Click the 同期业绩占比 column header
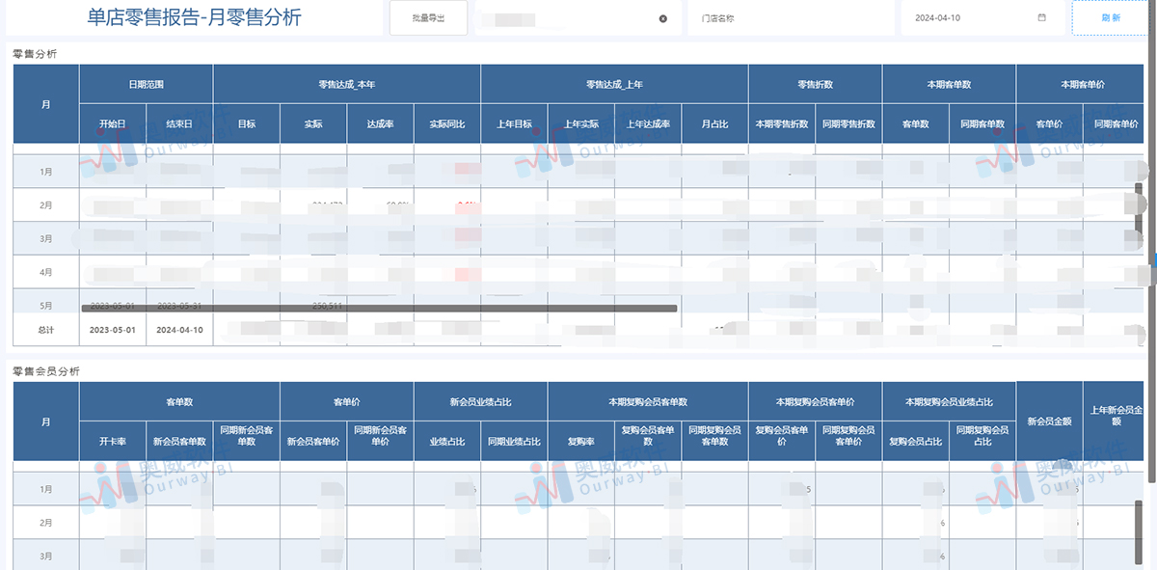This screenshot has width=1157, height=570. click(514, 442)
